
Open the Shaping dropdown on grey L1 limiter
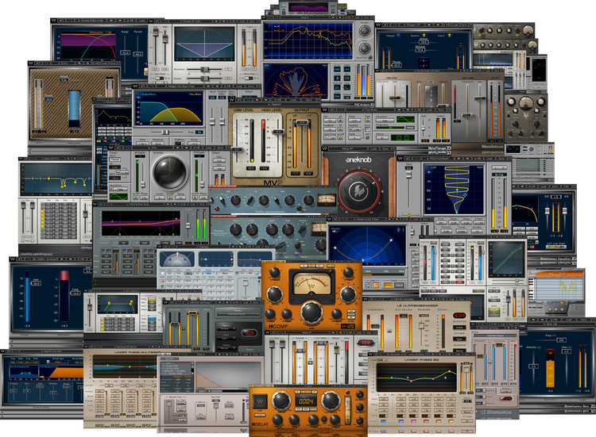(x=226, y=348)
